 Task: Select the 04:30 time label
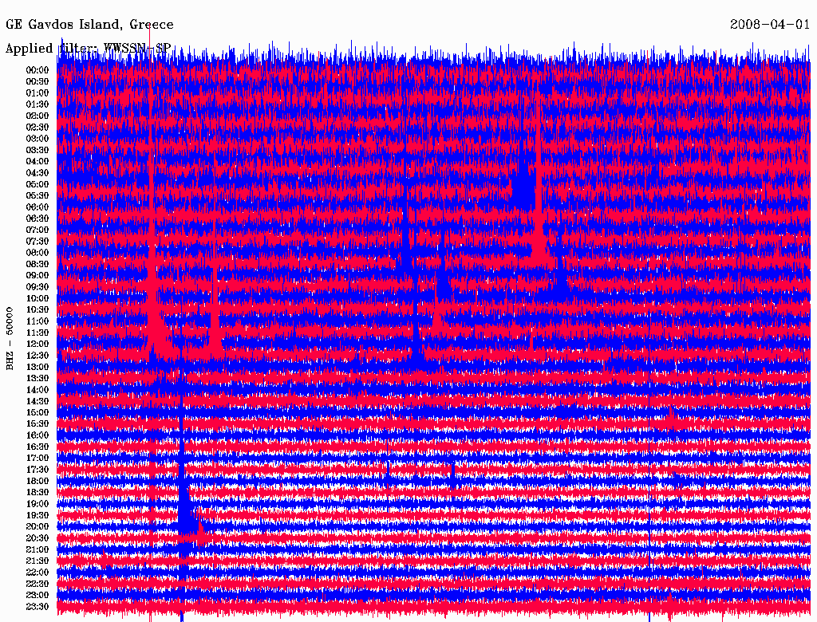tap(37, 173)
